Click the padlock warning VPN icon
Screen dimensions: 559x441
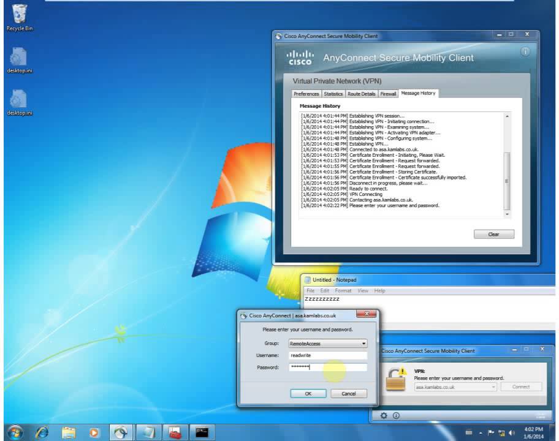[x=397, y=379]
